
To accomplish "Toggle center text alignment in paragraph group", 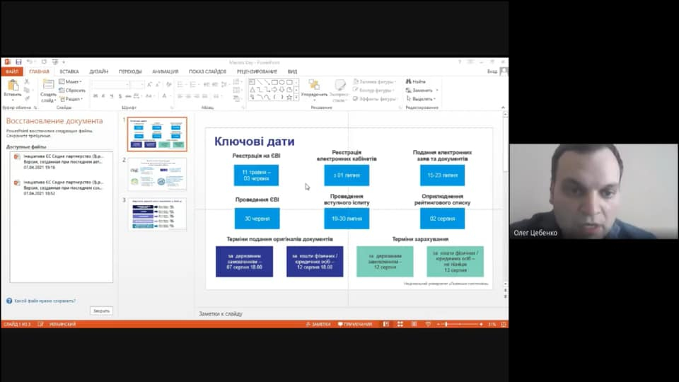I will [x=188, y=96].
